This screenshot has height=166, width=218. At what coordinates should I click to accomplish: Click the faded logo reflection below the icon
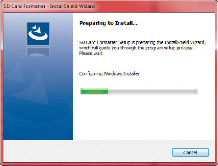38,52
